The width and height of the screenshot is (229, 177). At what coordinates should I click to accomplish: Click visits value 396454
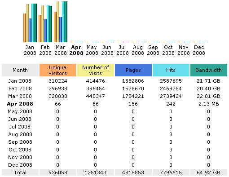(96, 88)
